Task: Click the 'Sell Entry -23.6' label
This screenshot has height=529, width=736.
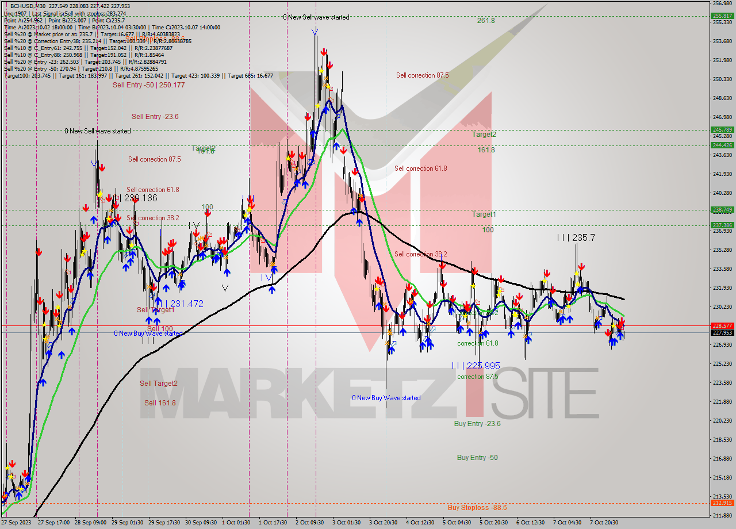Action: (155, 117)
